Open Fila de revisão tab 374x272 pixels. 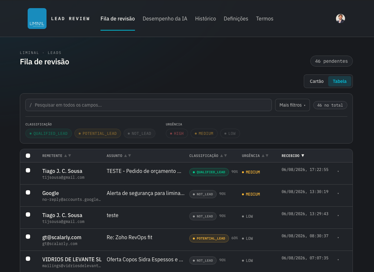point(118,19)
